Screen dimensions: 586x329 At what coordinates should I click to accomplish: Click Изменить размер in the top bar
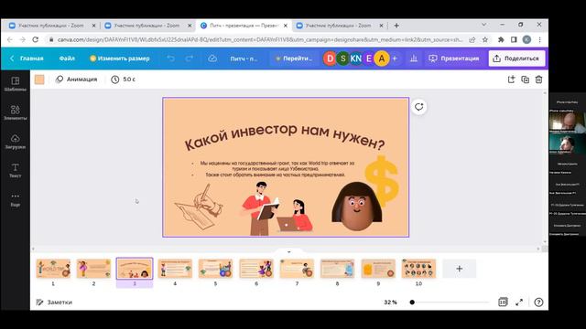(120, 58)
